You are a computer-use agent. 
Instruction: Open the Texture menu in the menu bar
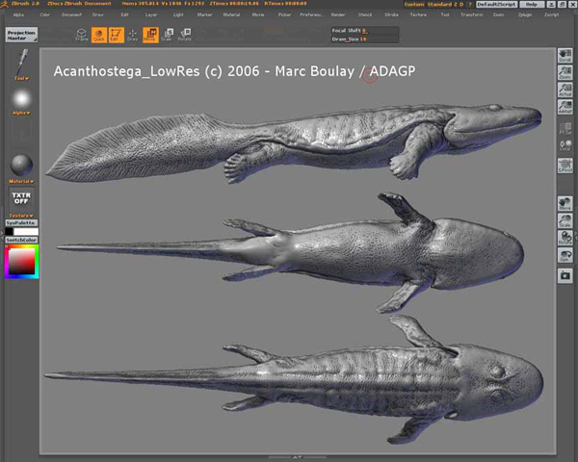[418, 14]
